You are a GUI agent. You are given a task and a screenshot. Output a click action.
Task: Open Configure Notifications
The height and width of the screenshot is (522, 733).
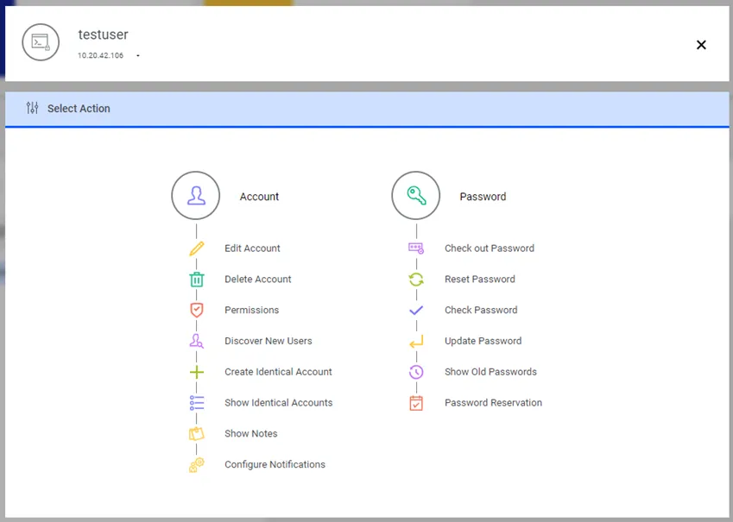[x=275, y=464]
